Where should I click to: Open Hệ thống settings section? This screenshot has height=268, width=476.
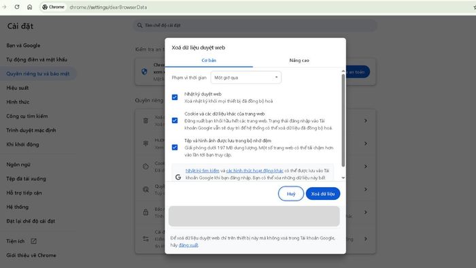18,207
